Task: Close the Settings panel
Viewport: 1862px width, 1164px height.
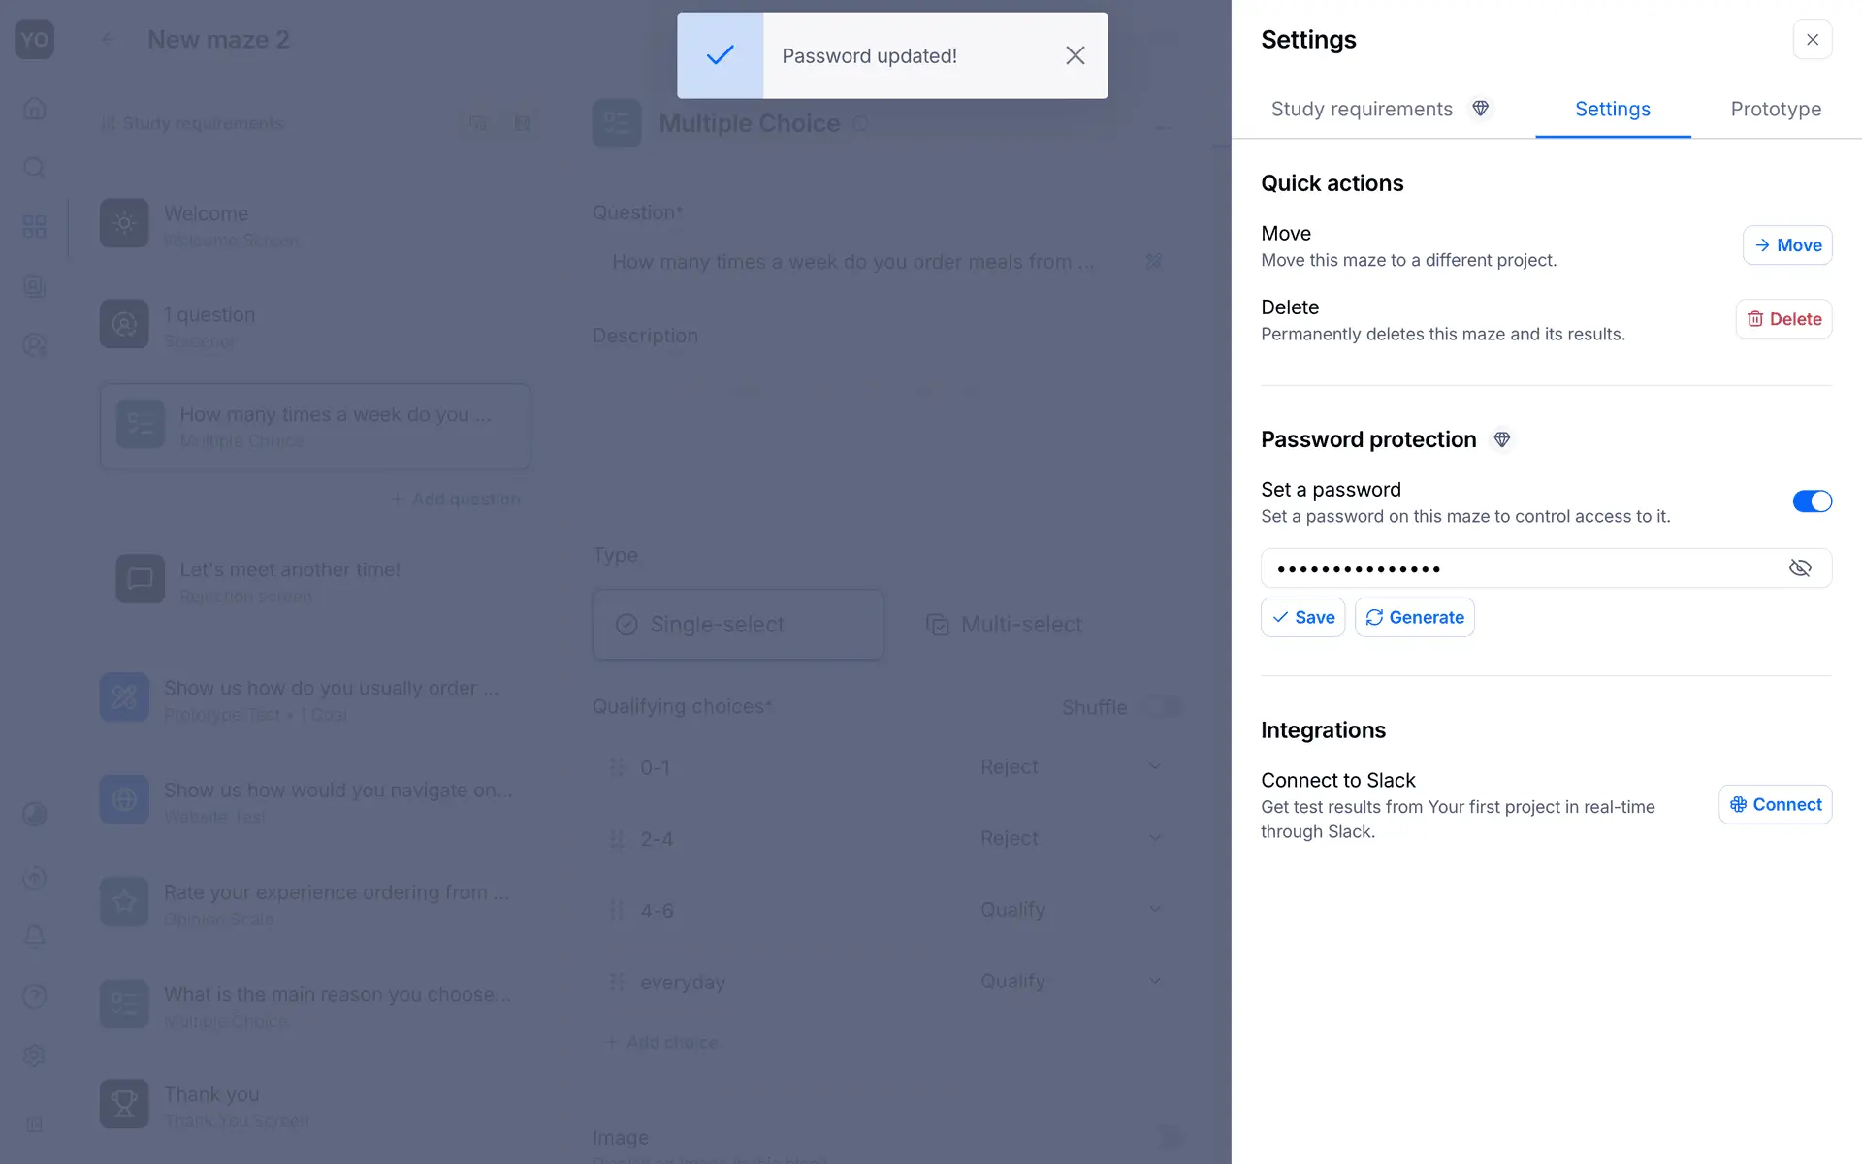Action: (x=1812, y=40)
